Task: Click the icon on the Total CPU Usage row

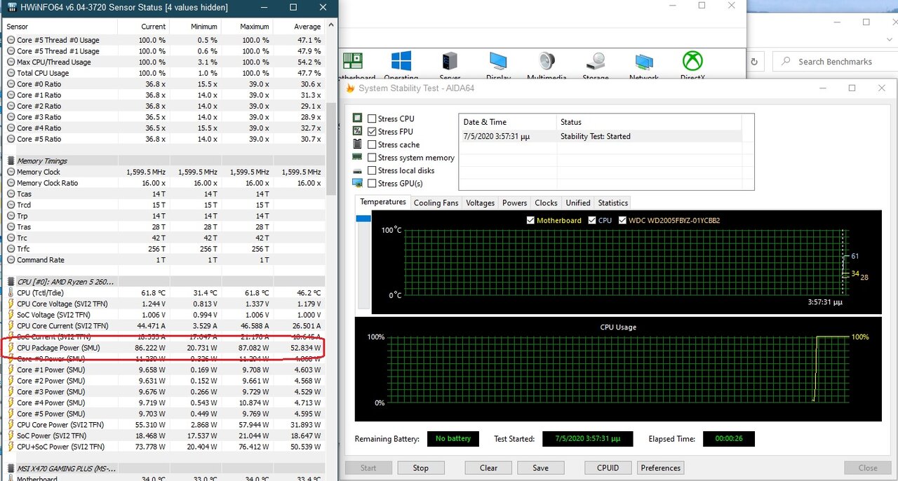Action: click(11, 73)
